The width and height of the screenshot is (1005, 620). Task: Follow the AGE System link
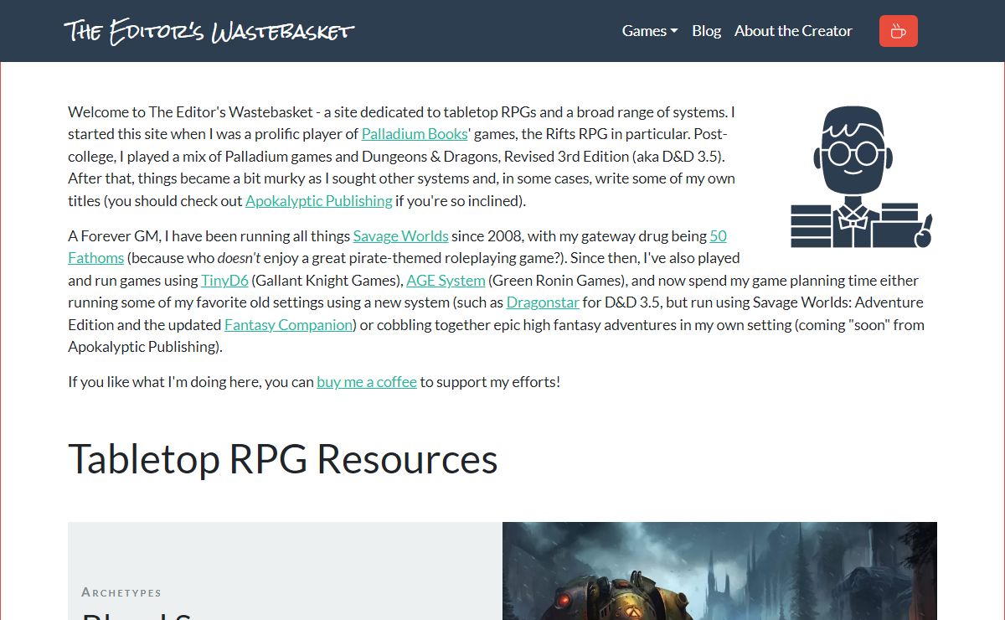pyautogui.click(x=446, y=281)
